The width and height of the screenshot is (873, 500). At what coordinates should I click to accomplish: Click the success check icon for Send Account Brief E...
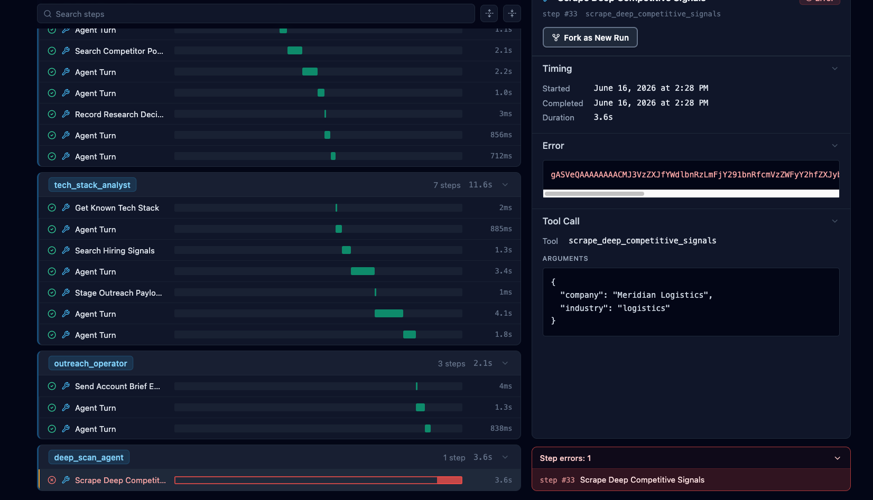[x=52, y=386]
